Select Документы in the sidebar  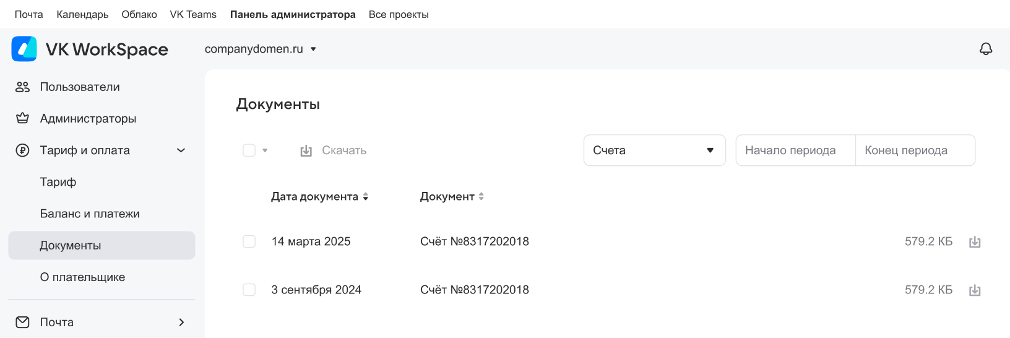tap(101, 245)
